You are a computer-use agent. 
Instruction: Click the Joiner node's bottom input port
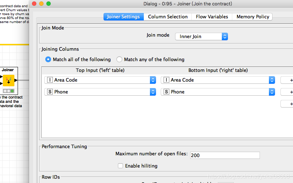pyautogui.click(x=1, y=83)
